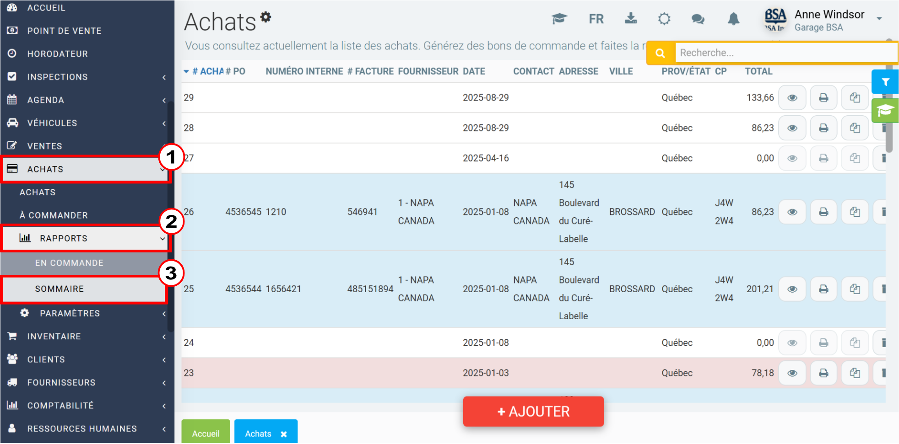
Task: Open the chat messages icon
Action: pos(698,19)
